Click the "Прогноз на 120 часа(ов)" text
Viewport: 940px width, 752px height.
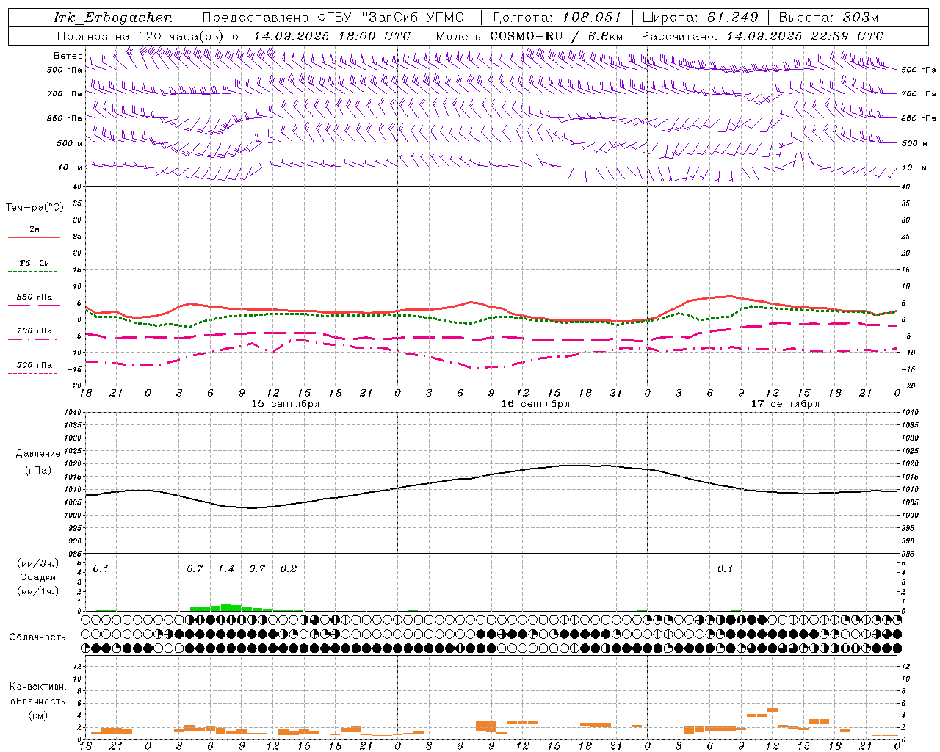[x=142, y=36]
